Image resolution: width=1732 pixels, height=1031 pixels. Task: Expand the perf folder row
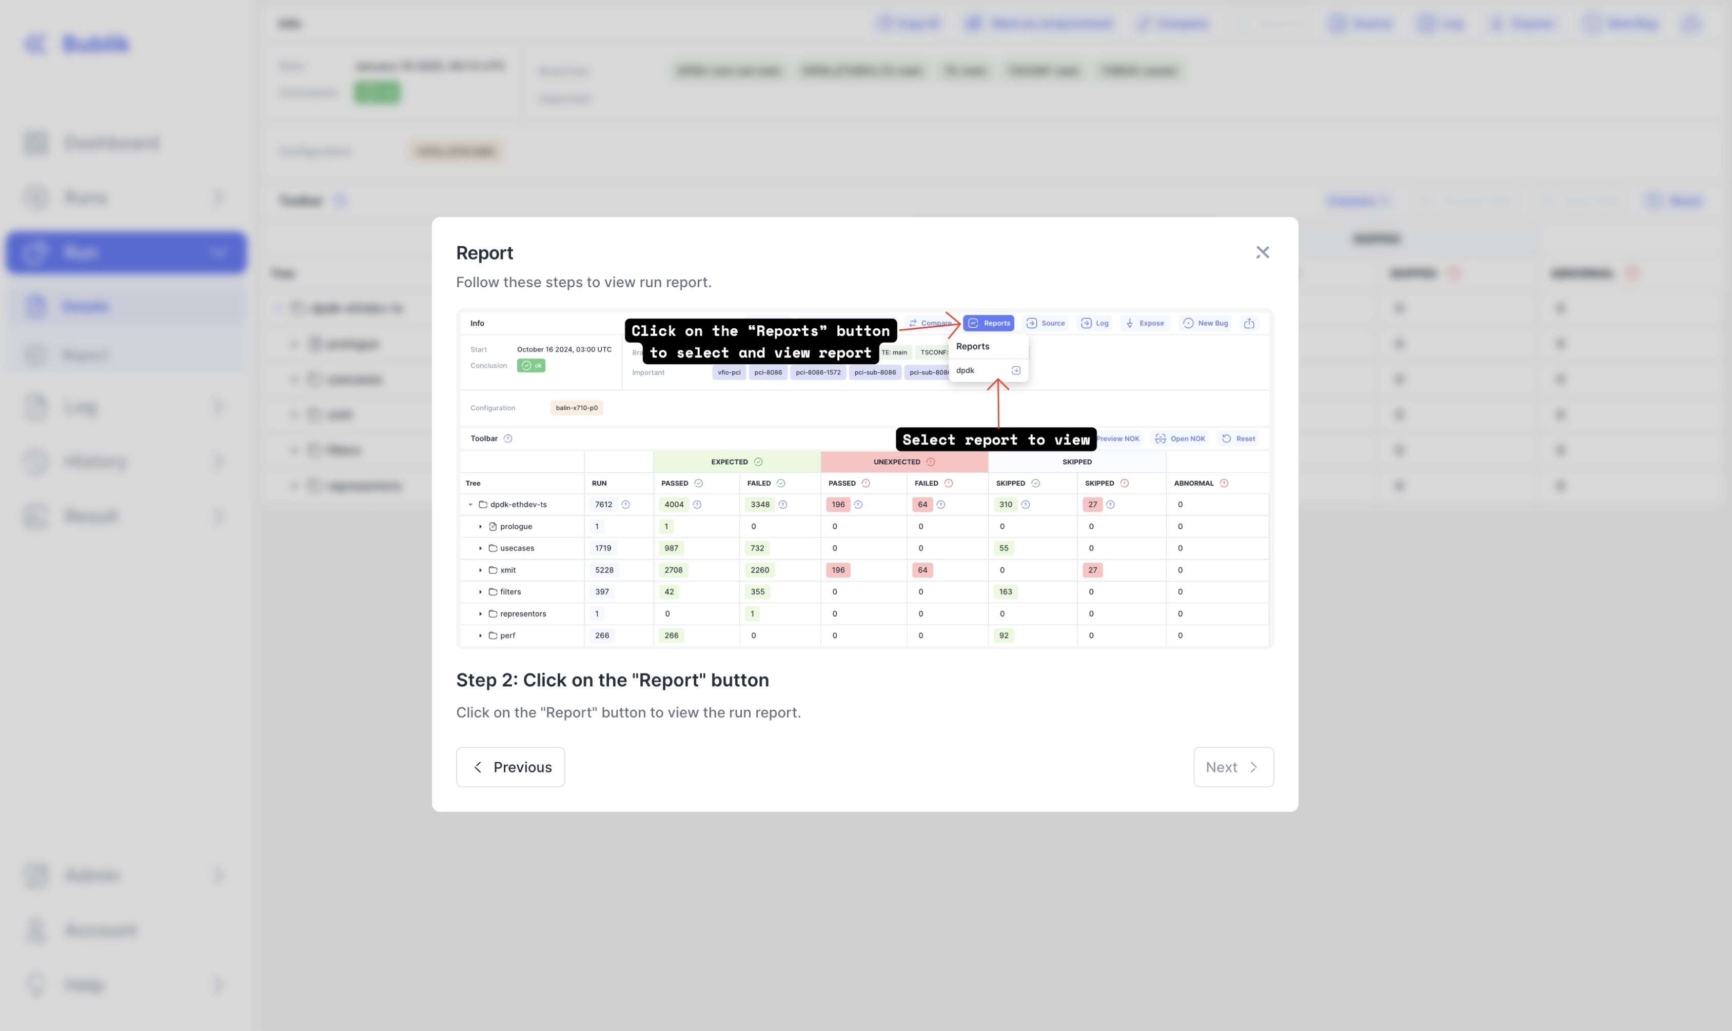coord(480,636)
